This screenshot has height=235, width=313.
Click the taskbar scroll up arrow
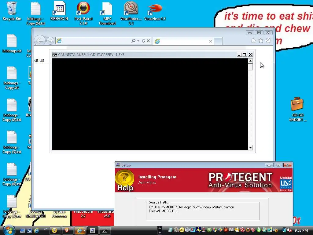[x=159, y=228]
